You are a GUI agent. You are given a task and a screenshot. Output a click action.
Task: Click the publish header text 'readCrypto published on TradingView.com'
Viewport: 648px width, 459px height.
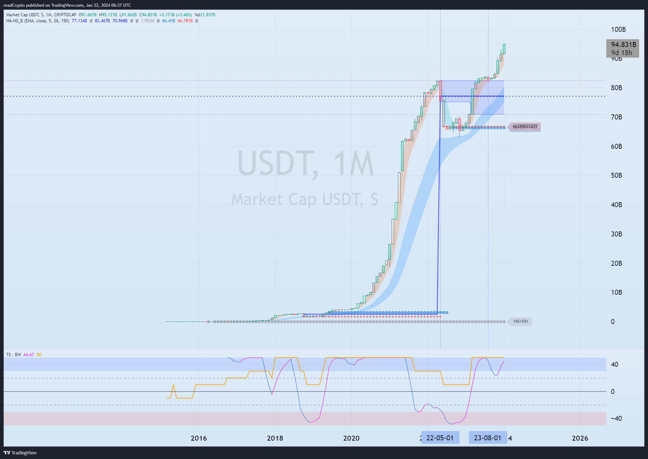(43, 5)
